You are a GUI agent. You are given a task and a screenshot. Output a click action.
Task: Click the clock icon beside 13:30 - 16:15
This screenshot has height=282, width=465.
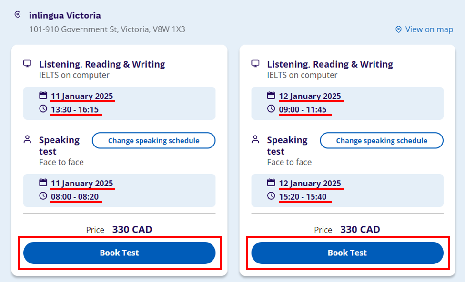pos(43,109)
